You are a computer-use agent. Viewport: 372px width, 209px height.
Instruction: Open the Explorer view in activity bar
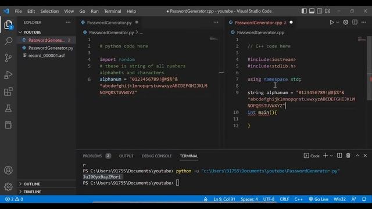[8, 24]
